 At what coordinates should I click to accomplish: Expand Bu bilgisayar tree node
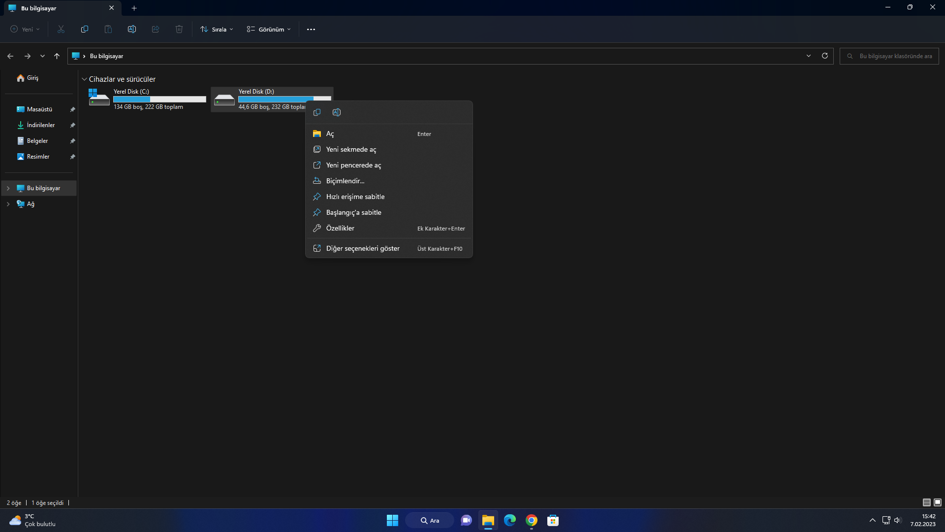coord(8,188)
